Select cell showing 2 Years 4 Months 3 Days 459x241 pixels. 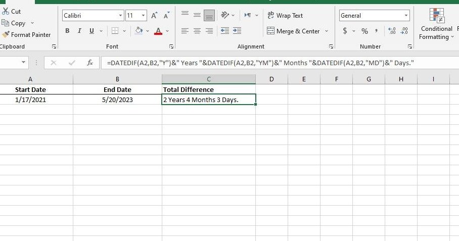coord(209,100)
